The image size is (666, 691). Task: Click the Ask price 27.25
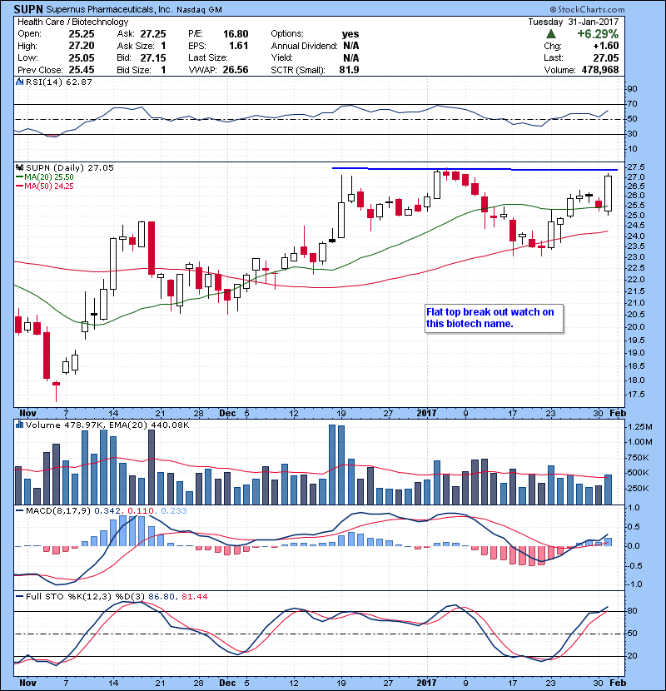pyautogui.click(x=153, y=34)
